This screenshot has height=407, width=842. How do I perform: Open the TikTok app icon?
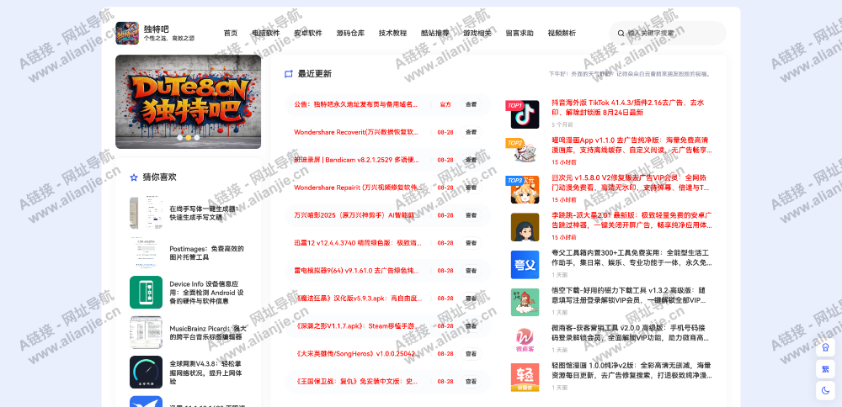click(525, 114)
